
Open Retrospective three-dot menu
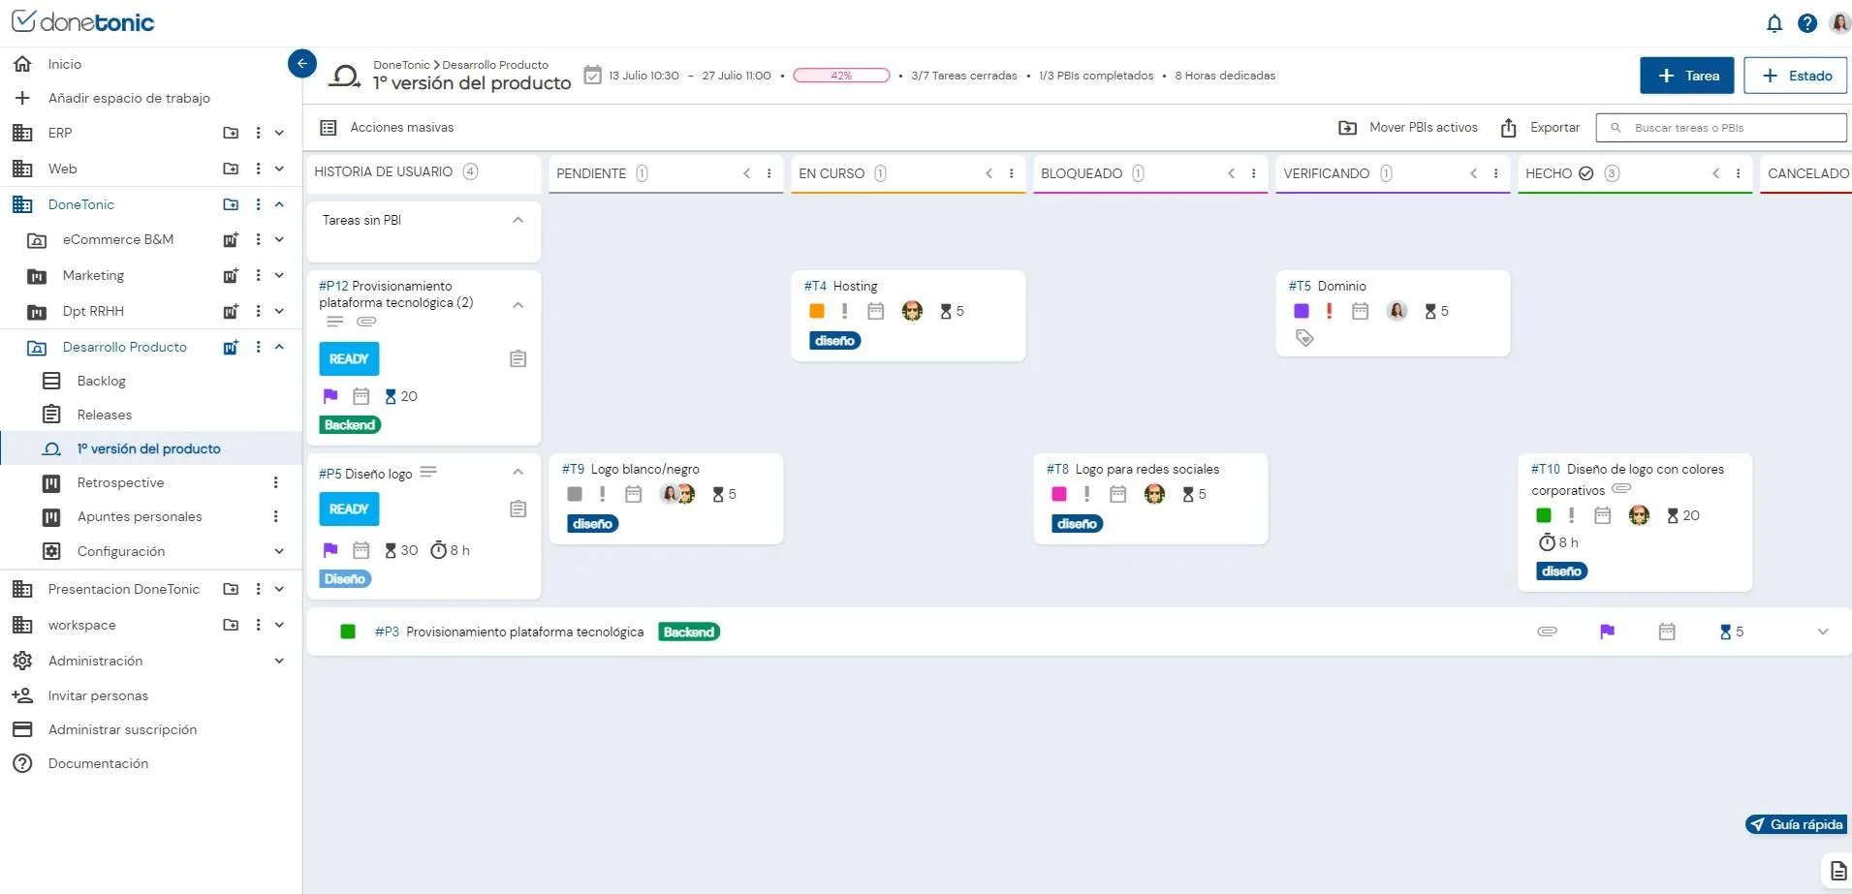tap(275, 482)
